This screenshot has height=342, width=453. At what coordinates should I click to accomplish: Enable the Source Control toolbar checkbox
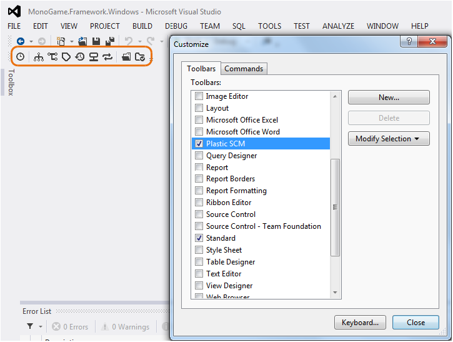pyautogui.click(x=199, y=214)
